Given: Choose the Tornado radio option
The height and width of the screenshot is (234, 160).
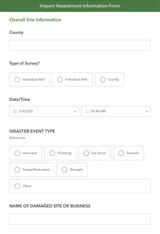Looking at the screenshot, I should point(128,153).
